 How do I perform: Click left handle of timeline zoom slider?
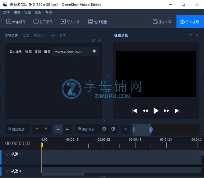click(x=134, y=130)
